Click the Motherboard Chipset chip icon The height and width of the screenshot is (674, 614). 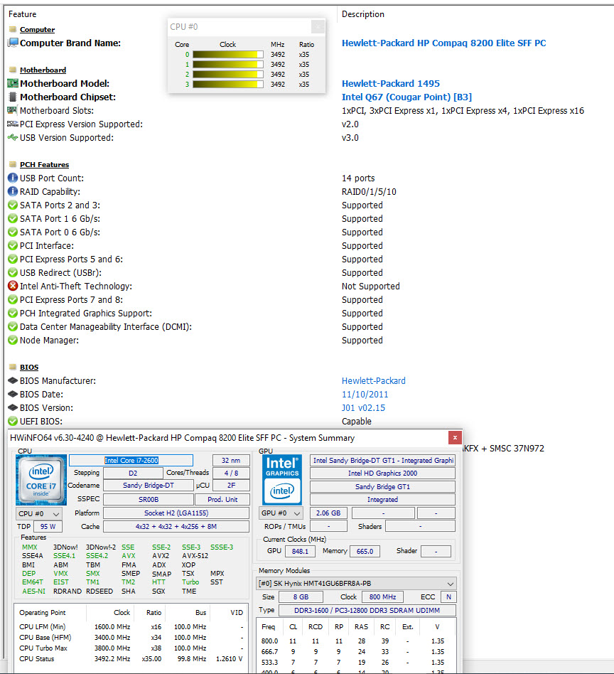pyautogui.click(x=13, y=97)
